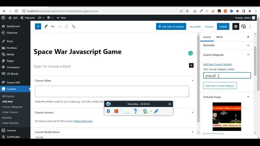Viewport: 260px width, 146px height.
Task: Click the black add block square button
Action: point(191,65)
